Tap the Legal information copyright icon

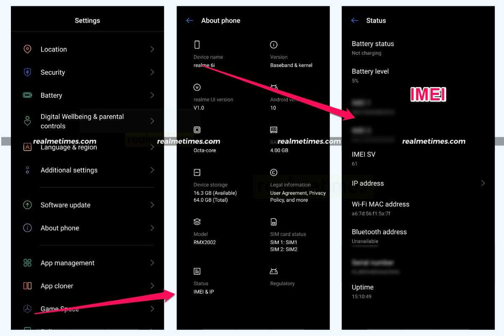coord(274,172)
